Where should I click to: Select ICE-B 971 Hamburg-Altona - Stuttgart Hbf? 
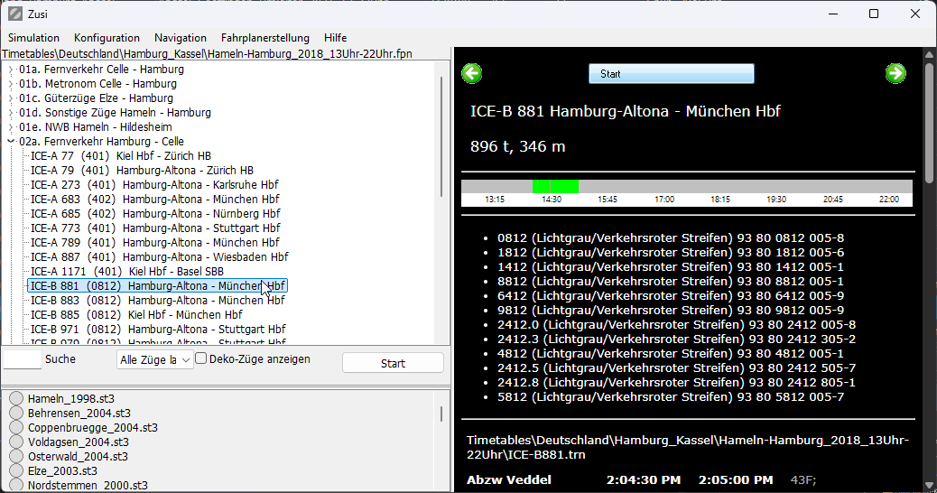[158, 329]
